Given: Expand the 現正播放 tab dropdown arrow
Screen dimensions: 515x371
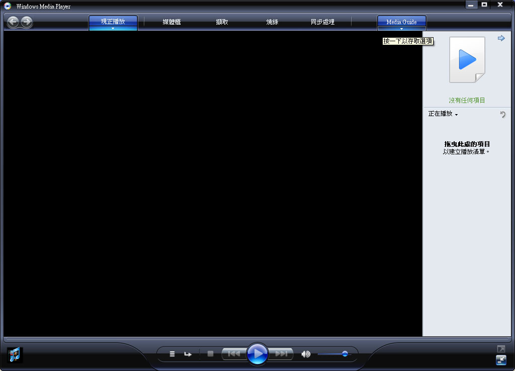Looking at the screenshot, I should (x=113, y=29).
